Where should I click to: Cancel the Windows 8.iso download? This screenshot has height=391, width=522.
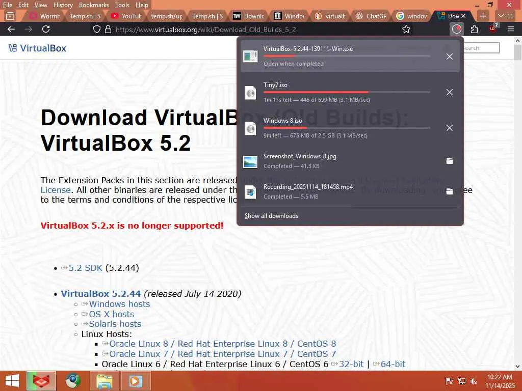[450, 128]
